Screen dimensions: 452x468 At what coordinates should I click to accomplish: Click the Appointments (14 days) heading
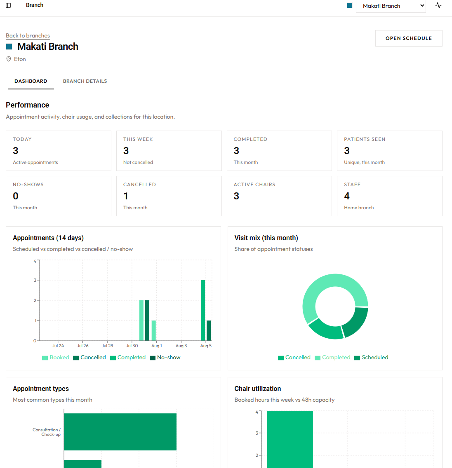click(x=48, y=238)
